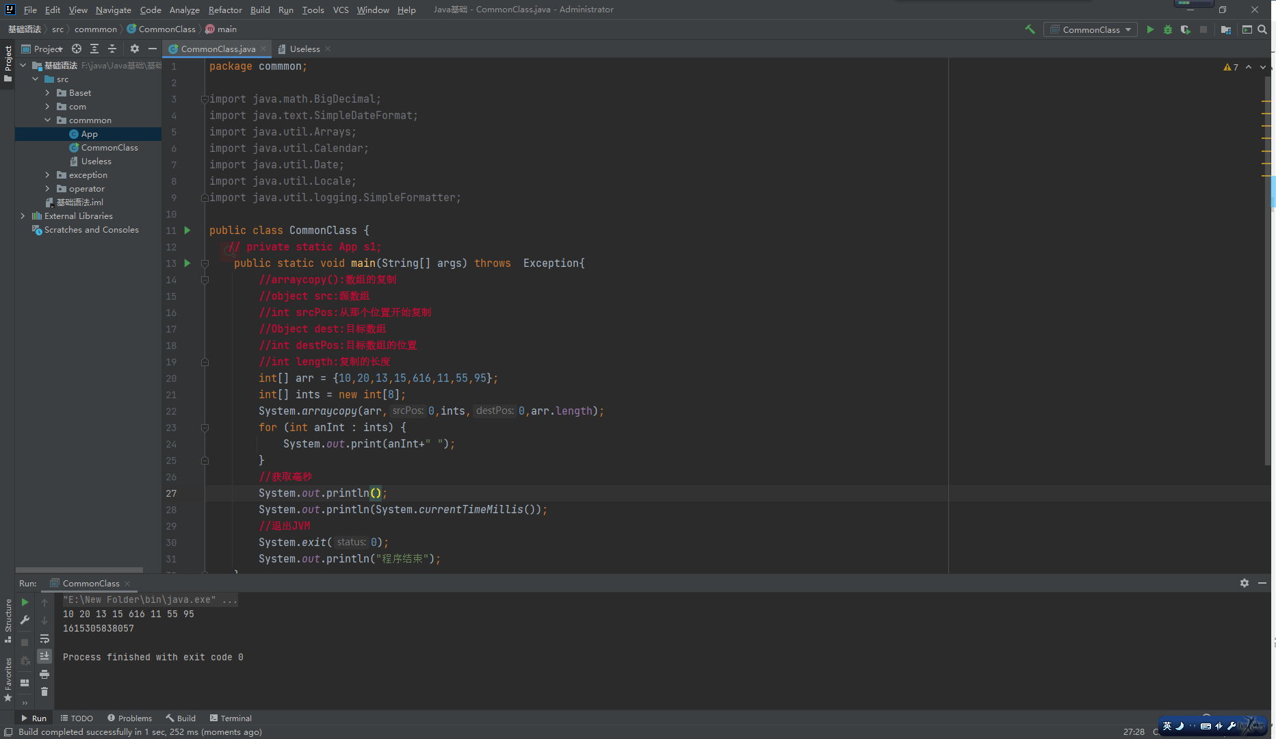Viewport: 1276px width, 739px height.
Task: Open the TODO tool window tab
Action: point(77,718)
